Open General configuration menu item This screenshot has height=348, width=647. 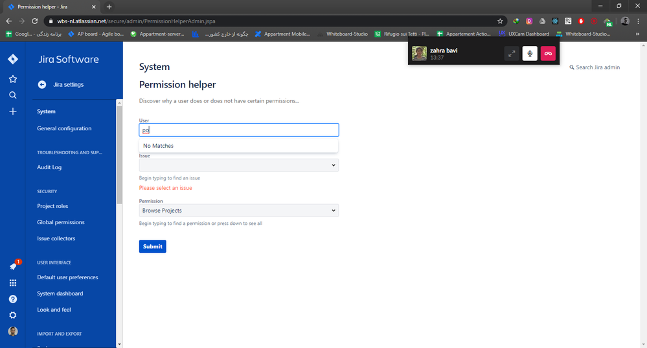[64, 128]
